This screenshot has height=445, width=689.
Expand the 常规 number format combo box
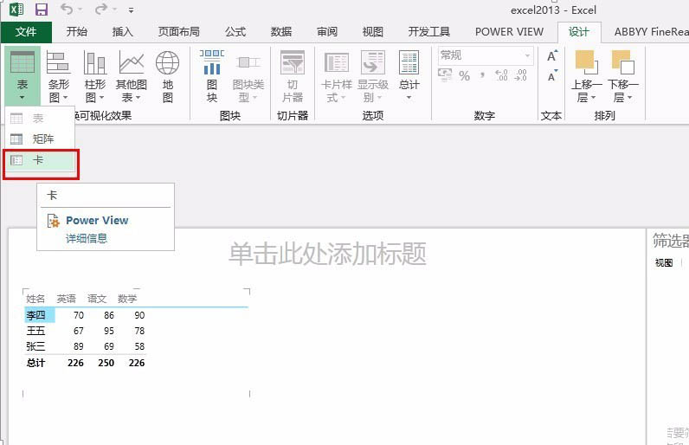(527, 55)
